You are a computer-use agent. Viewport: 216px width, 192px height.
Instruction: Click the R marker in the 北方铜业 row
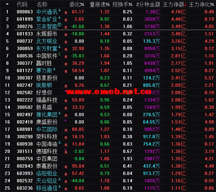[66, 42]
